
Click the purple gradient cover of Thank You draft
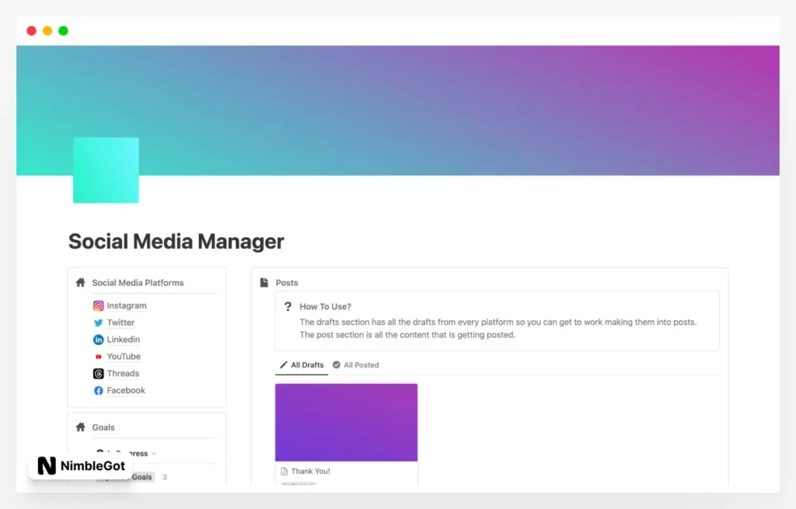pyautogui.click(x=346, y=421)
